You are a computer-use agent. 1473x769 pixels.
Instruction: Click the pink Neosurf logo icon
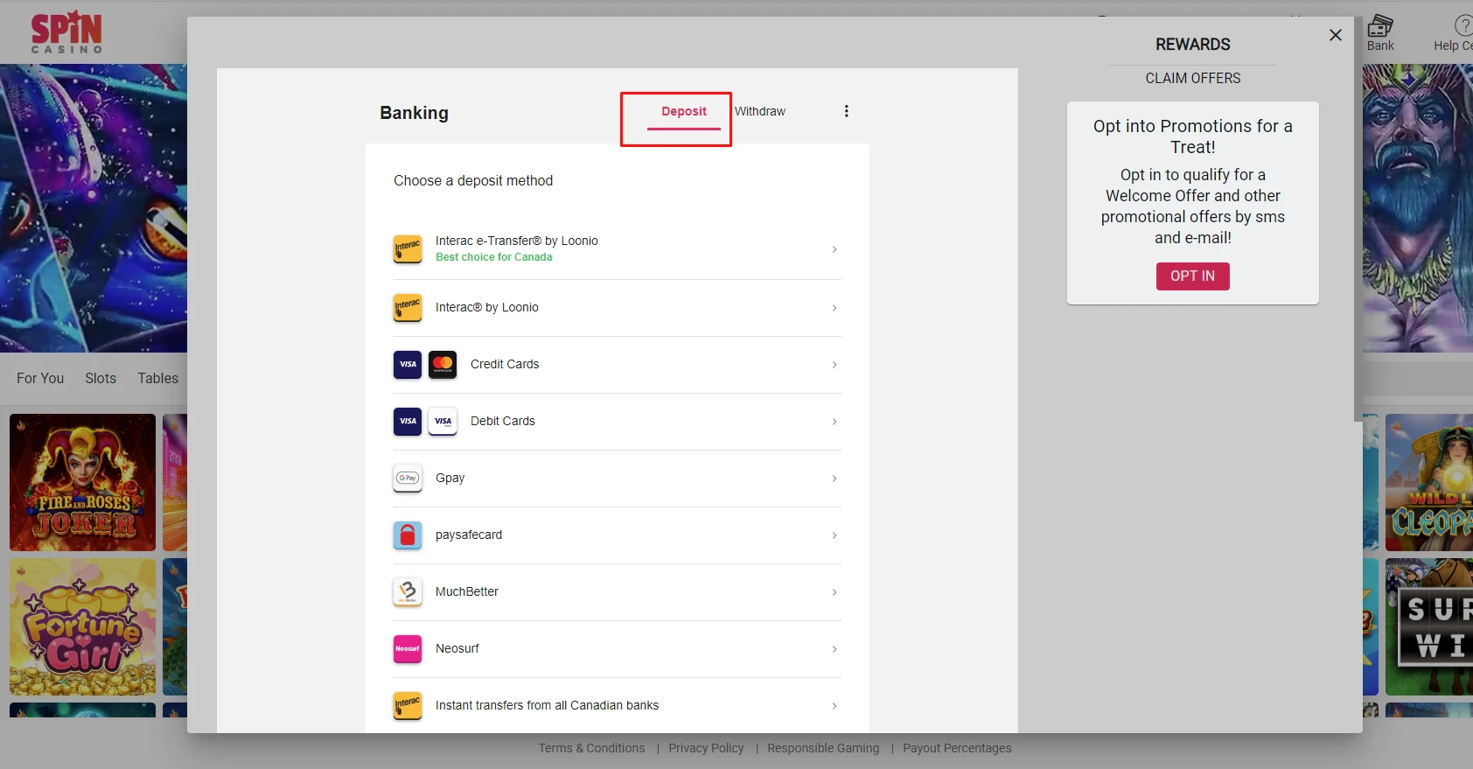click(408, 649)
